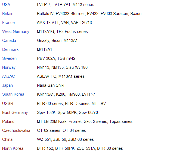Image resolution: width=170 pixels, height=153 pixels.
Task: Follow the Japan link
Action: click(x=8, y=85)
